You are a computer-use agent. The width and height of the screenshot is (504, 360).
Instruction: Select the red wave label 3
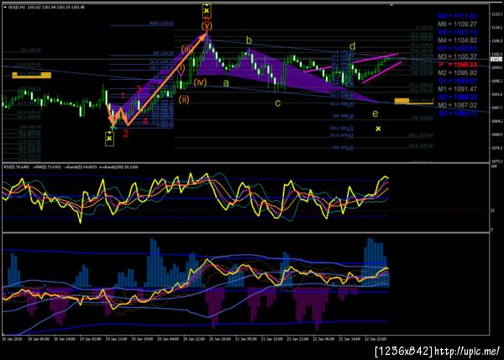(139, 89)
